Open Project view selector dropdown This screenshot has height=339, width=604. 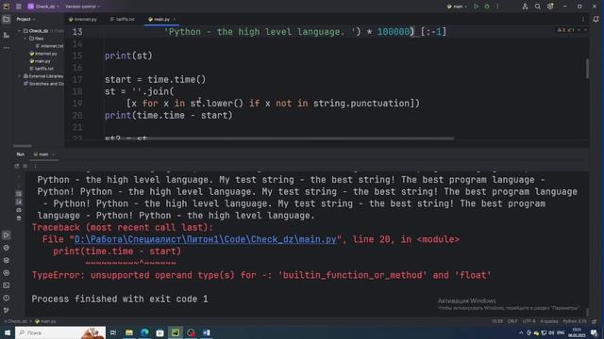(25, 19)
